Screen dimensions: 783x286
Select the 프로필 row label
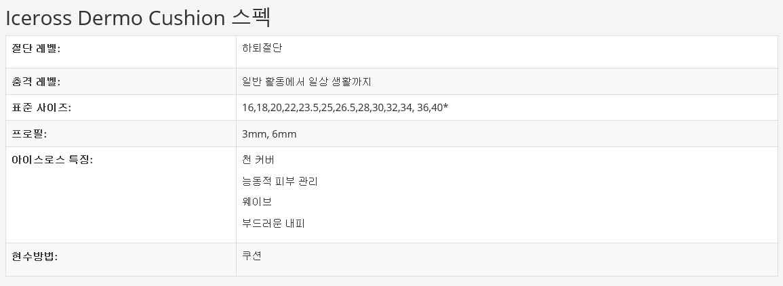[29, 134]
